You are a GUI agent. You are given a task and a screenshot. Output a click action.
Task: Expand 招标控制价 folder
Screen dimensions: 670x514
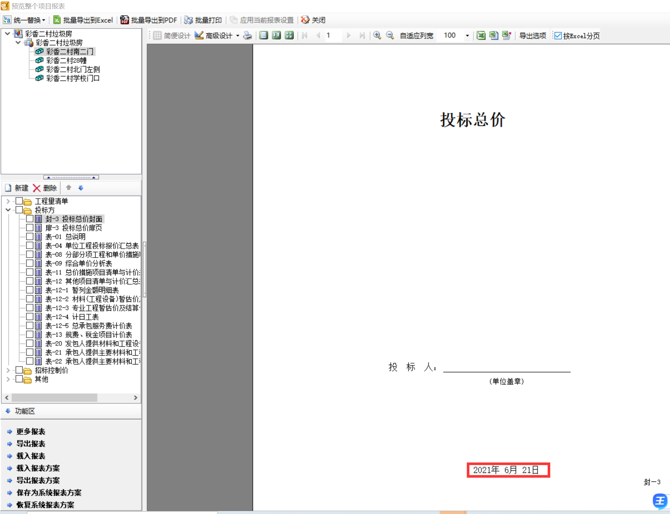[x=8, y=370]
